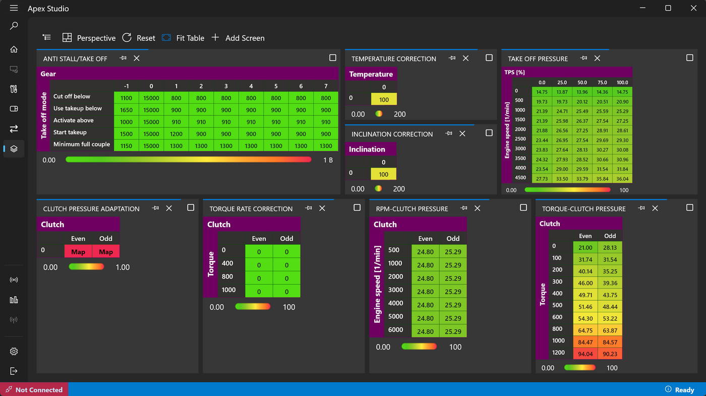The height and width of the screenshot is (396, 706).
Task: Open the hamburger menu in the title bar
Action: pyautogui.click(x=14, y=8)
